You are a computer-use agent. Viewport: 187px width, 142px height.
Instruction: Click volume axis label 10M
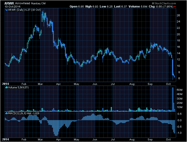click(180, 107)
